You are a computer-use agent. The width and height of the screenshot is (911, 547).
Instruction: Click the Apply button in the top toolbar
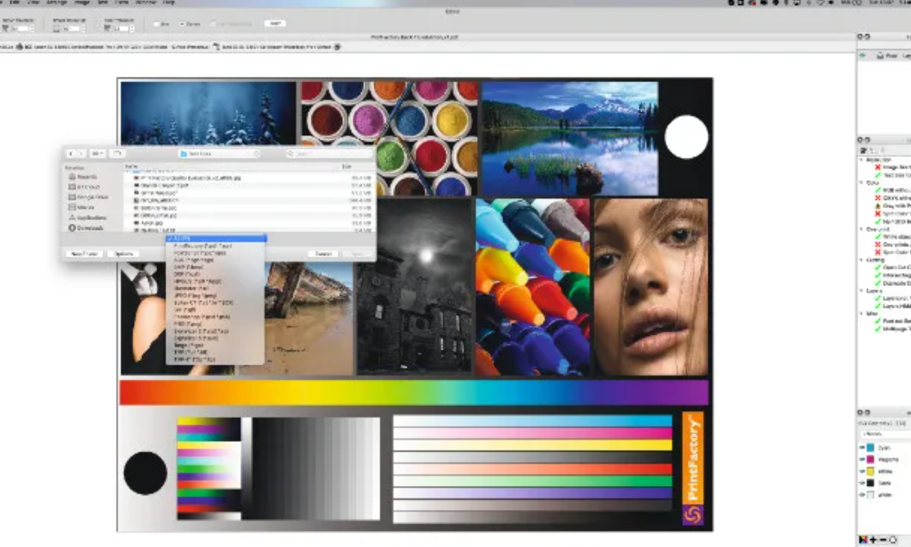pos(275,23)
